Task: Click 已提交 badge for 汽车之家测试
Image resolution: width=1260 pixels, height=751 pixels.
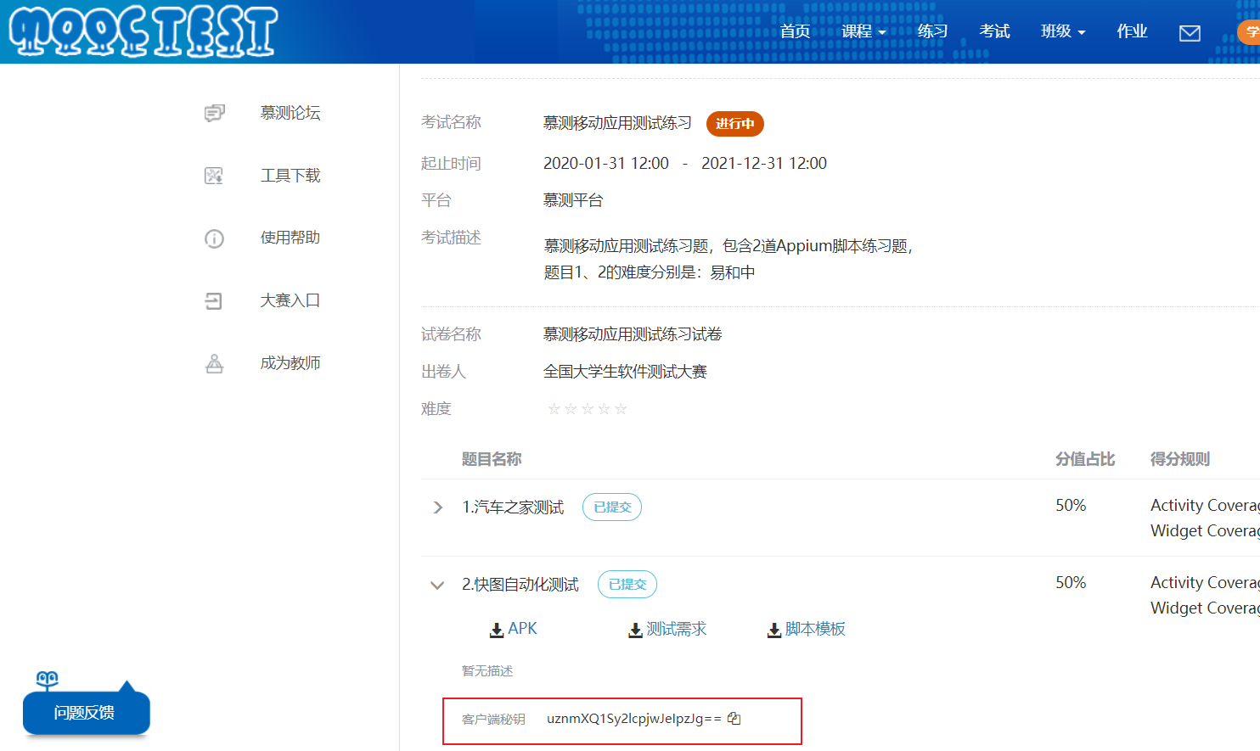Action: click(612, 507)
